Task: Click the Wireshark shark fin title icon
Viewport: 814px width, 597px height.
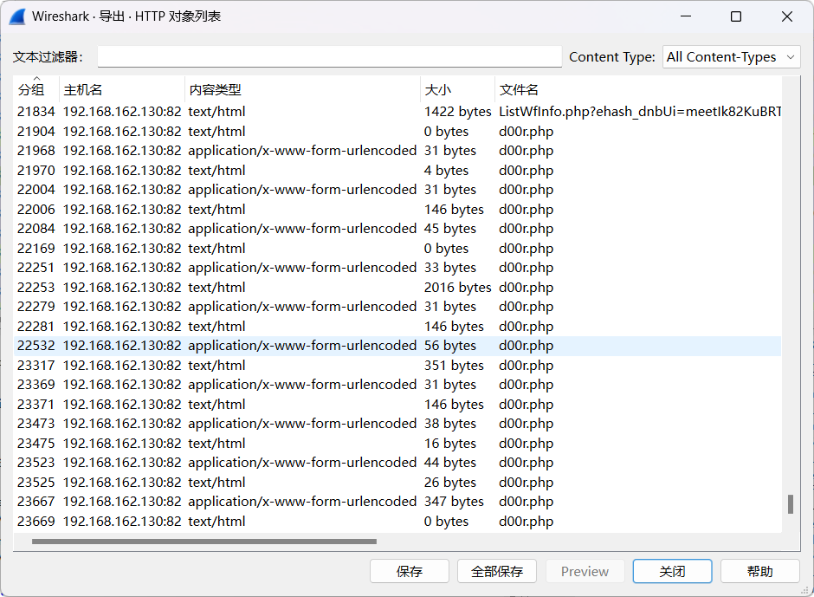Action: [17, 16]
